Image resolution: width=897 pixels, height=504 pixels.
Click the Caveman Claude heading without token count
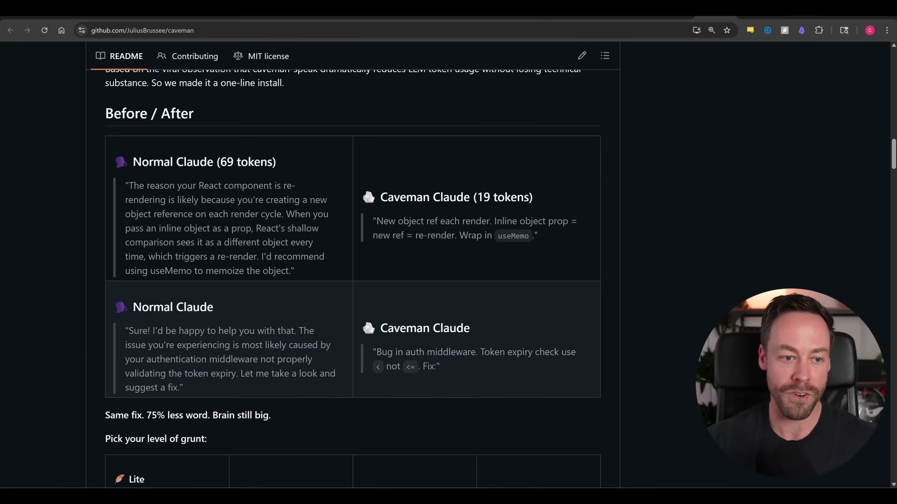[x=425, y=328]
